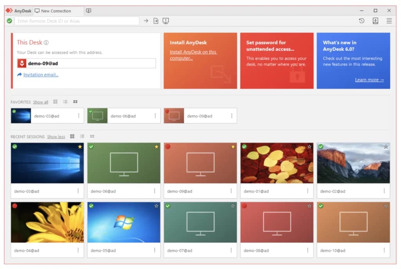Viewport: 401px width, 269px height.
Task: Open the Invitation email link
Action: click(x=41, y=75)
